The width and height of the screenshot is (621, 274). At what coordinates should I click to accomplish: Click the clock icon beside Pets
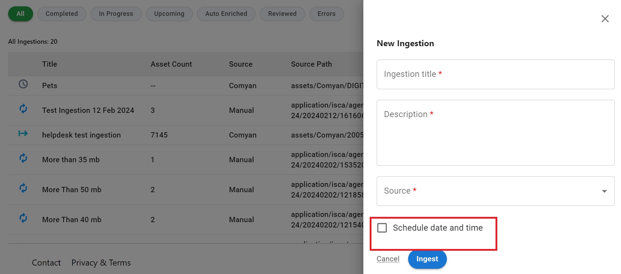23,84
